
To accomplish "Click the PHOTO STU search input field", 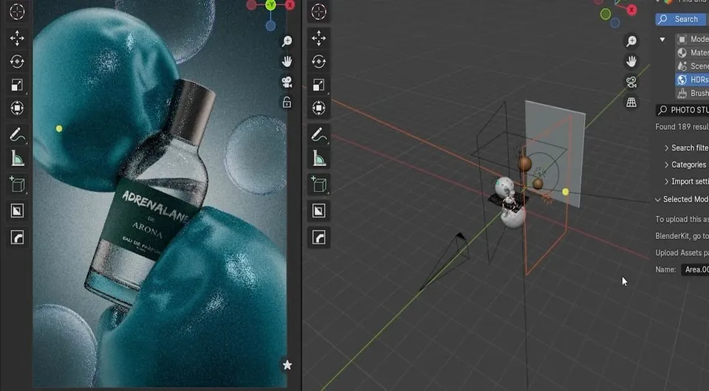I will tap(682, 110).
